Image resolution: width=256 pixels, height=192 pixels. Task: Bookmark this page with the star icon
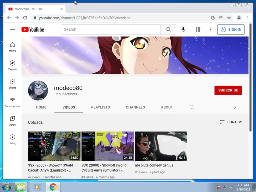pos(229,18)
